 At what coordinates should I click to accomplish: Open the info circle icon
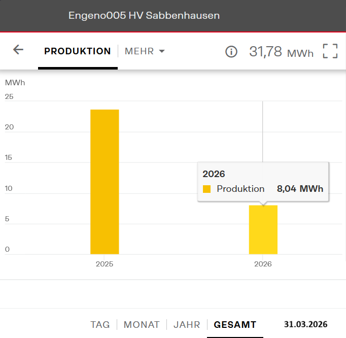(231, 52)
